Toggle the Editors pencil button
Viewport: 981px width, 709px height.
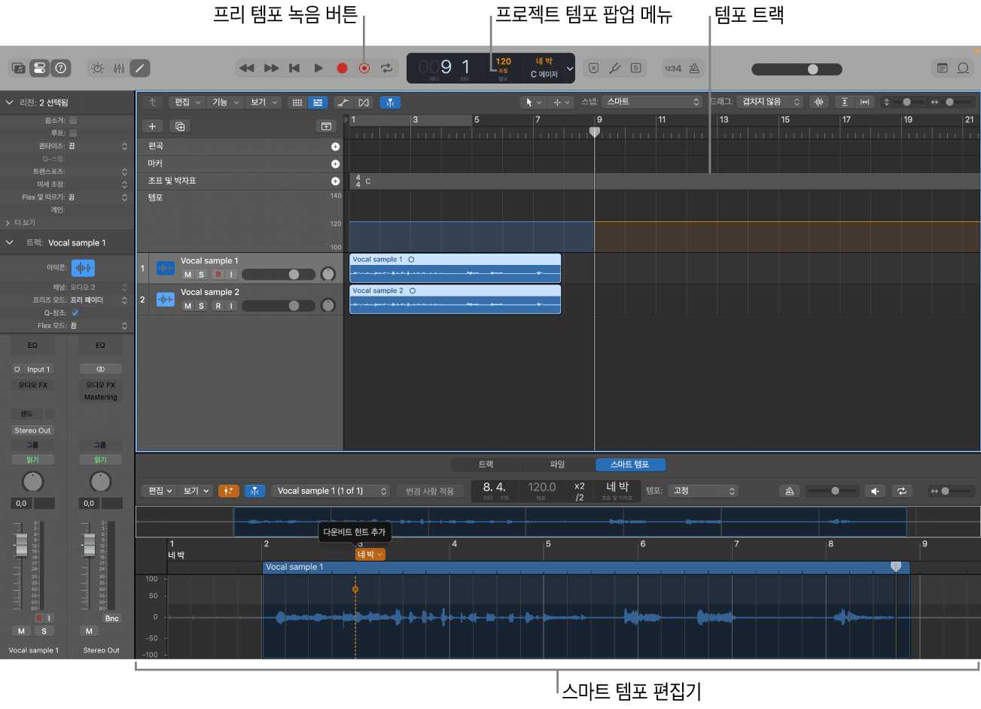140,68
